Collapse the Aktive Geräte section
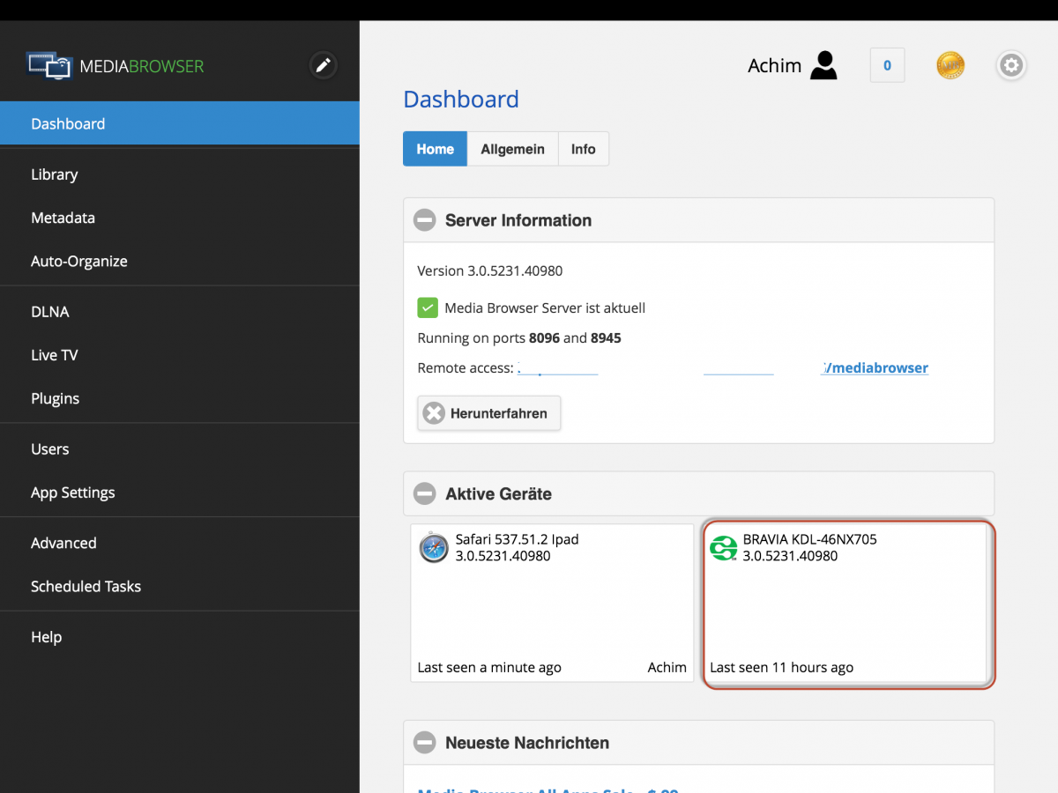The height and width of the screenshot is (793, 1058). [x=425, y=494]
